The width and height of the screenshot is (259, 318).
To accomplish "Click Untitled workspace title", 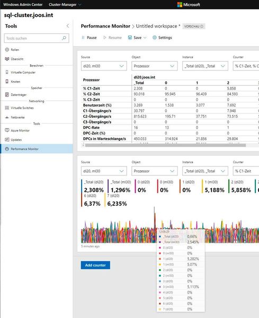I will coord(156,26).
